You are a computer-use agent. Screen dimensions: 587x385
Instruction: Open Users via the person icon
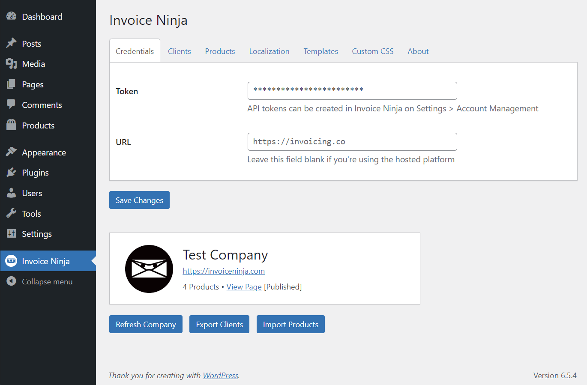point(11,193)
